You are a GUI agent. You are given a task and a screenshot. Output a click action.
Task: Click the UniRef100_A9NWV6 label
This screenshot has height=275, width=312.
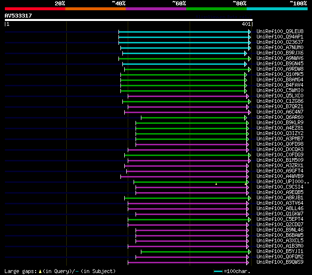point(280,59)
